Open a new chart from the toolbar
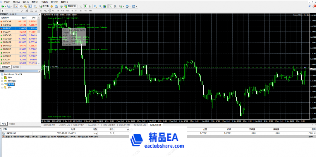 [x=2, y=6]
